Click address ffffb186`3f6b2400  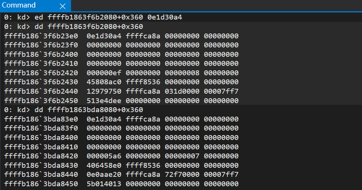pos(41,55)
